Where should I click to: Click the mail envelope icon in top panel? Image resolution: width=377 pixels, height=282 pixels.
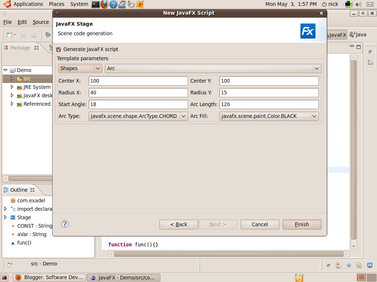(370, 4)
